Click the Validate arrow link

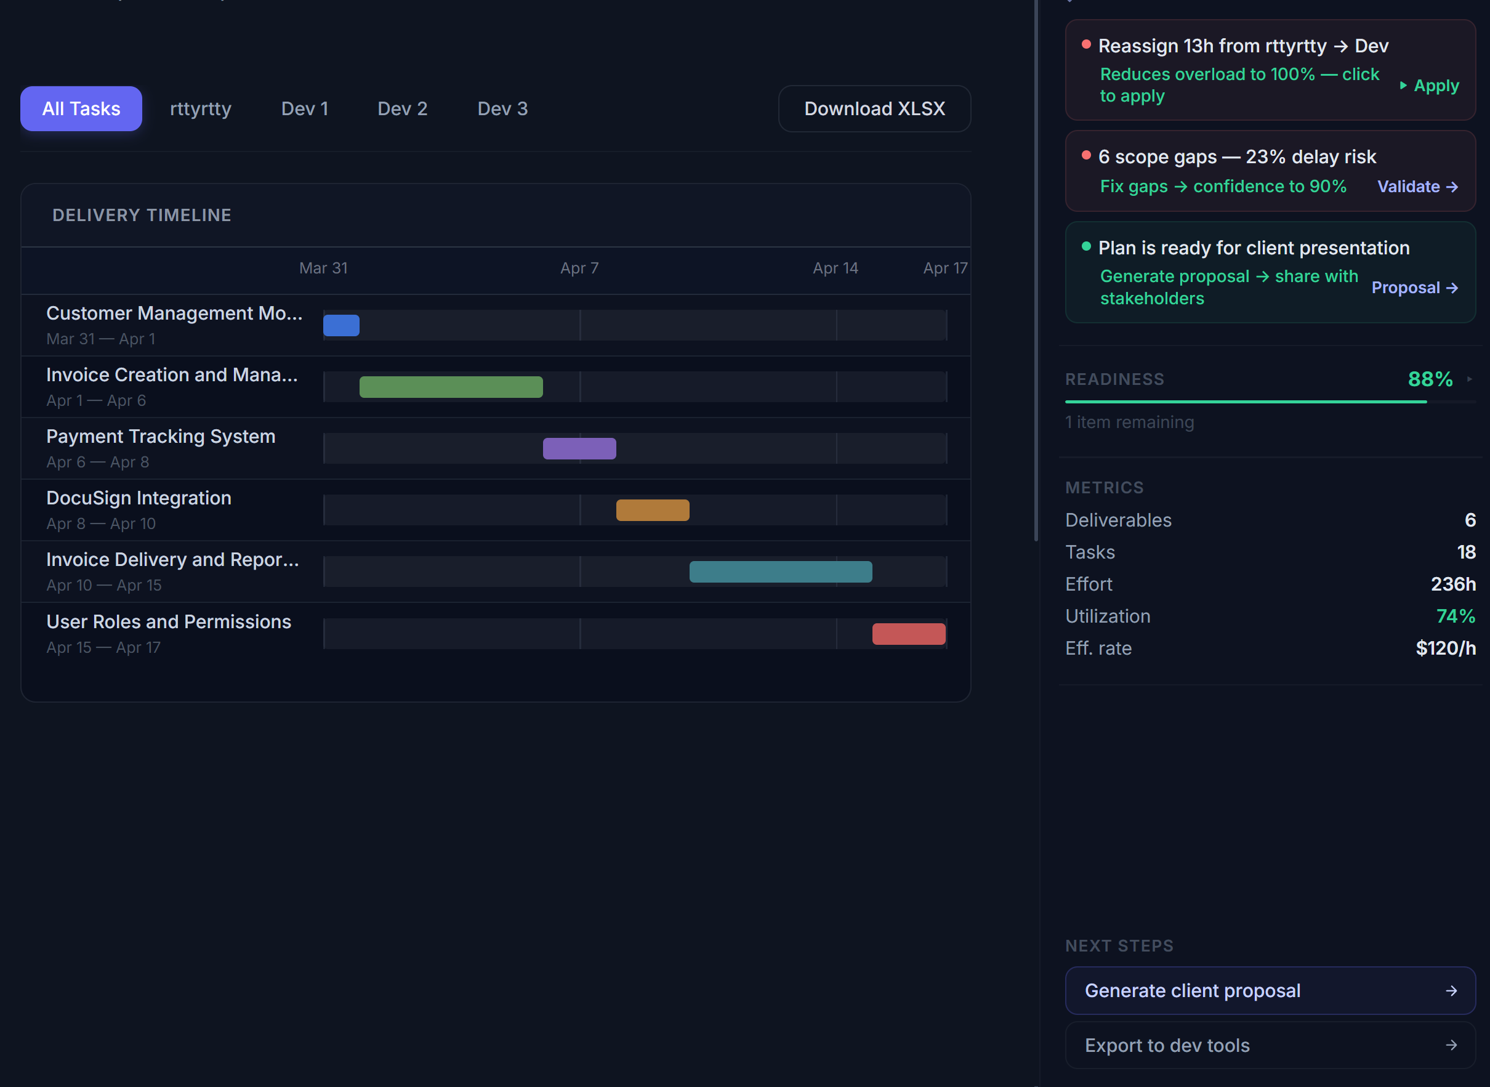(x=1417, y=187)
